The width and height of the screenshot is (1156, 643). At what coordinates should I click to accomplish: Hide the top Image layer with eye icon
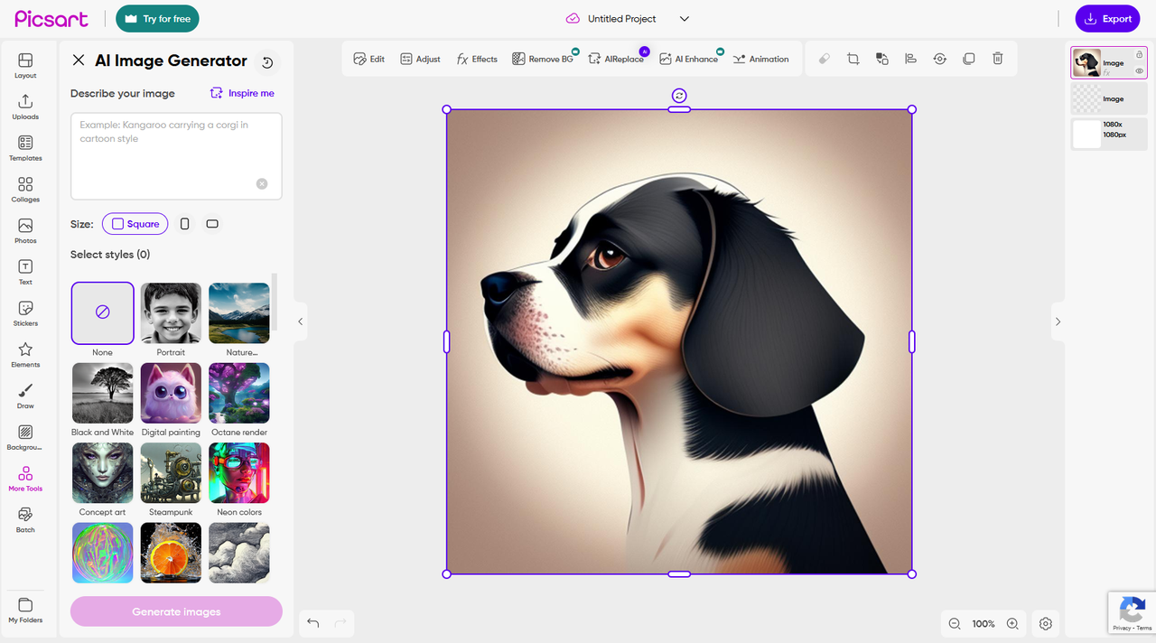1140,70
